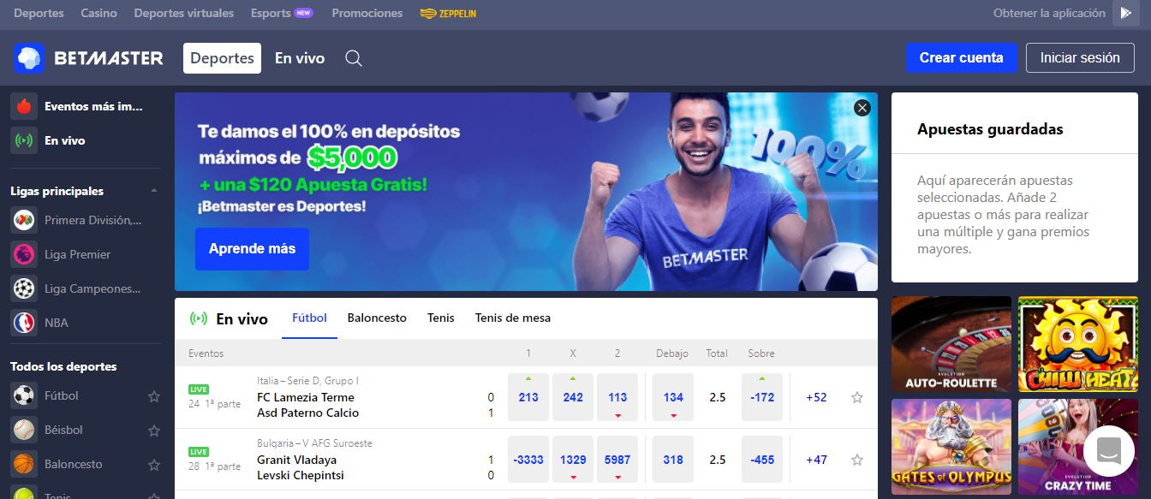Select the flame icon for top events
1151x499 pixels.
24,107
